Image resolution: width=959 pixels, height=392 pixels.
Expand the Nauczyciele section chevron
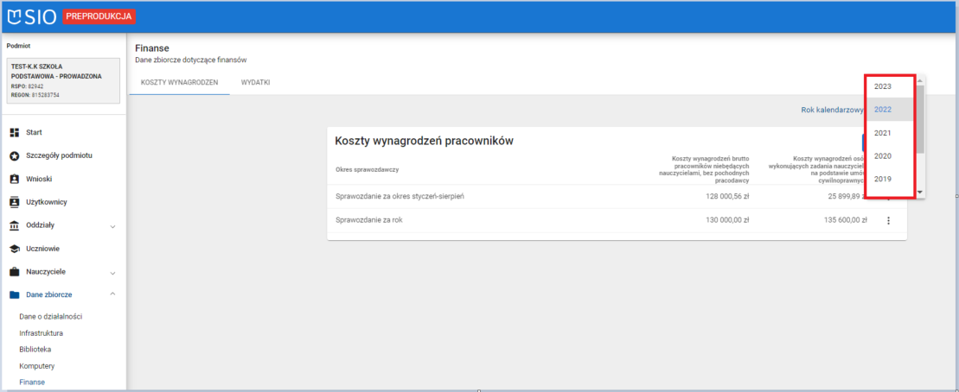(x=112, y=272)
